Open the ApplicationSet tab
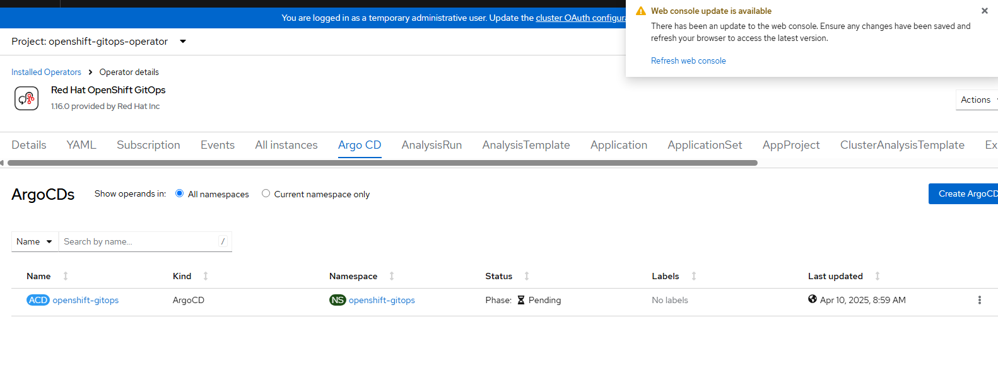This screenshot has height=380, width=998. coord(705,145)
